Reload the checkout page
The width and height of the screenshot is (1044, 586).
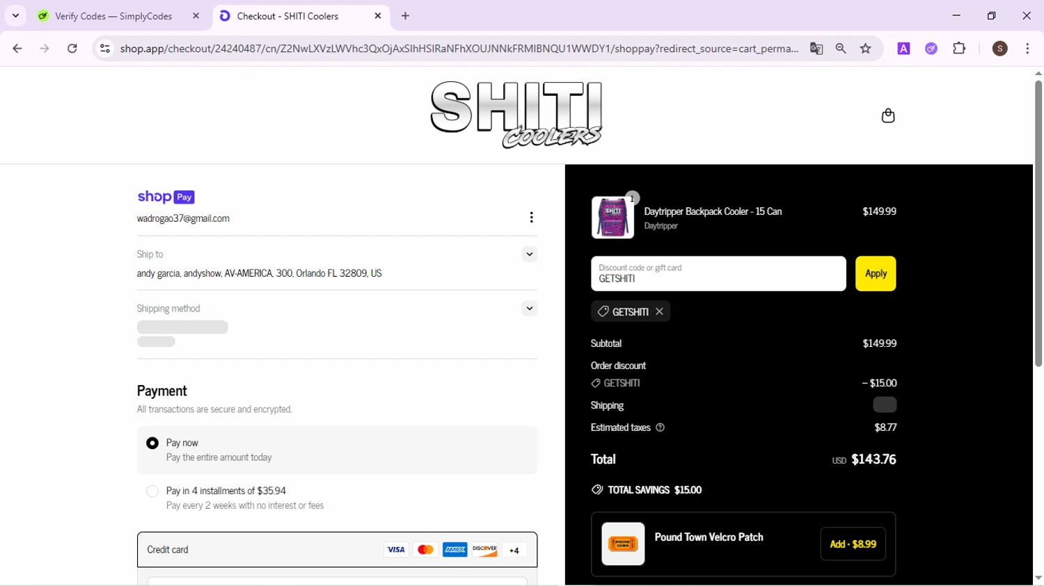click(72, 49)
